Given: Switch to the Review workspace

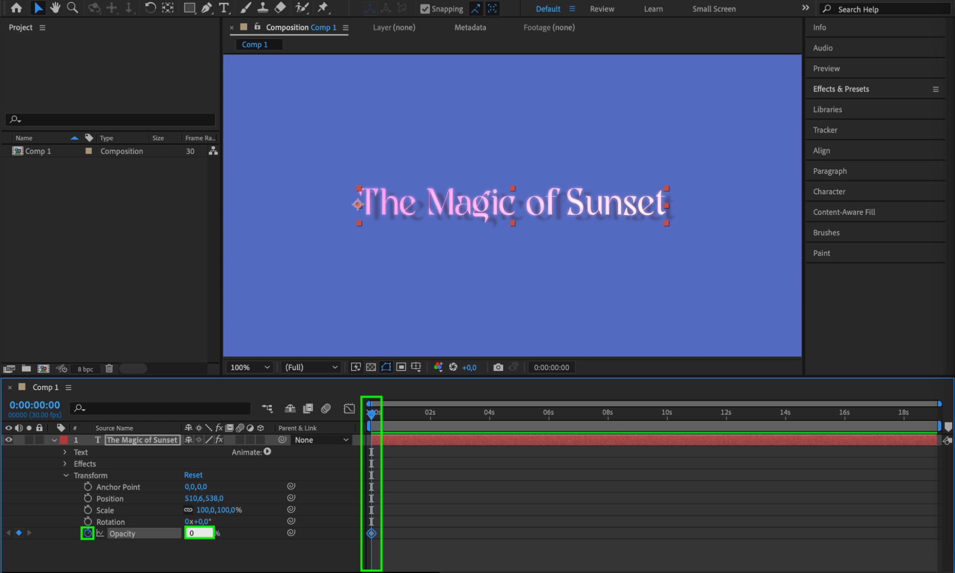Looking at the screenshot, I should pyautogui.click(x=601, y=9).
